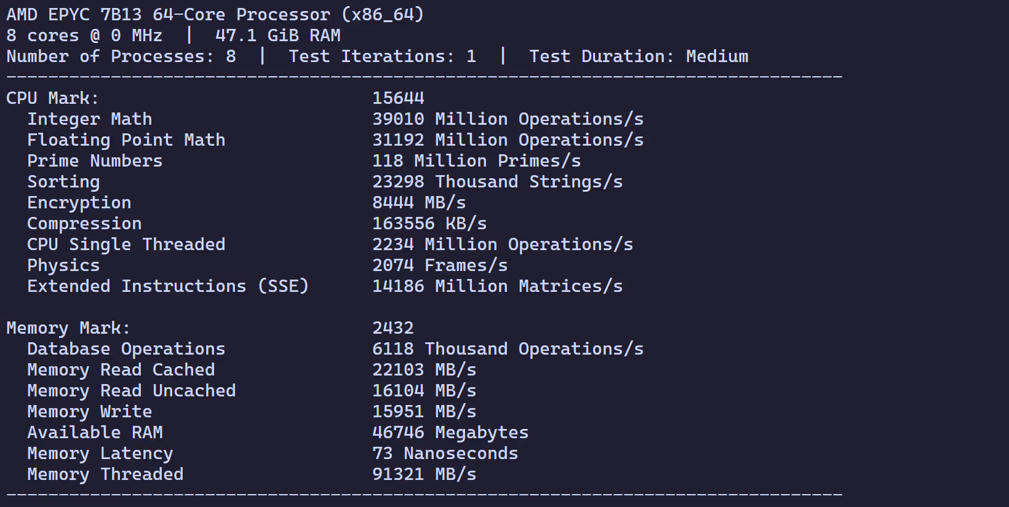The height and width of the screenshot is (507, 1009).
Task: Click the CPU Mark score 15644
Action: 398,98
